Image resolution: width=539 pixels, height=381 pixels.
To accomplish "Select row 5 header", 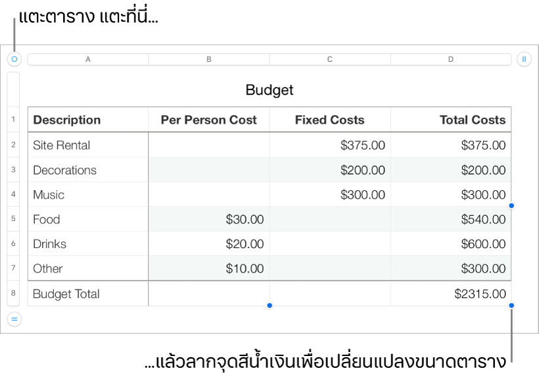I will 14,219.
